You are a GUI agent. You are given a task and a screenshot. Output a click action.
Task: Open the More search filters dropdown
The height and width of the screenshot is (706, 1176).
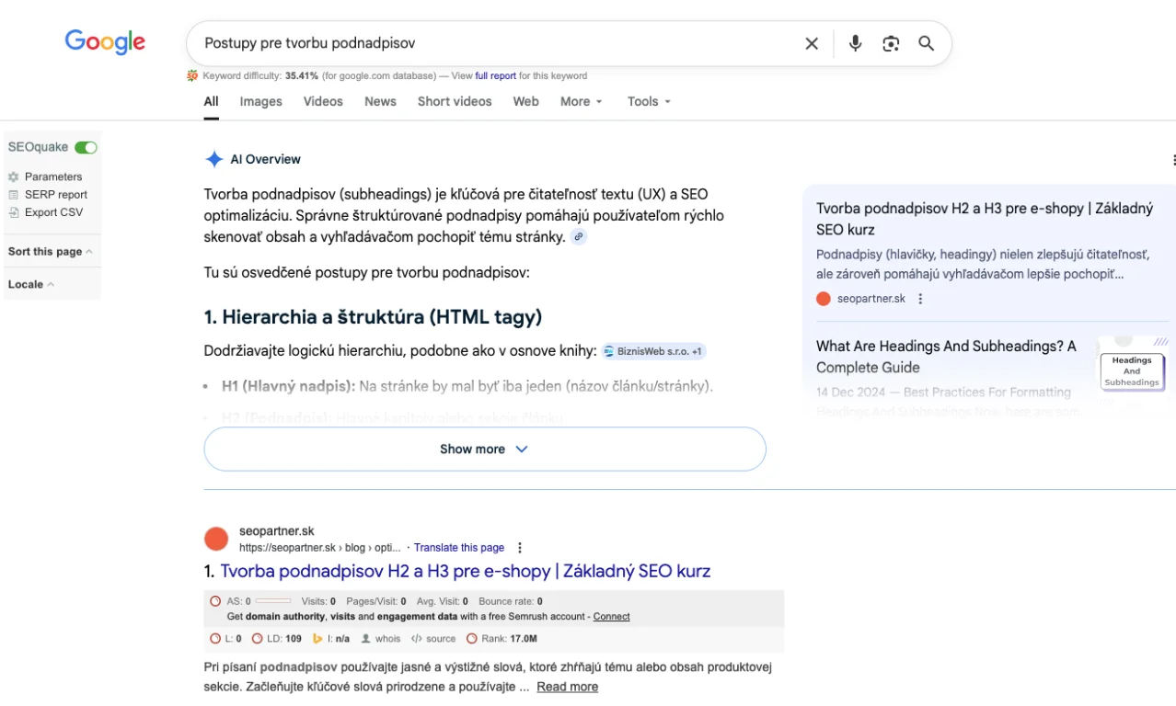coord(581,102)
